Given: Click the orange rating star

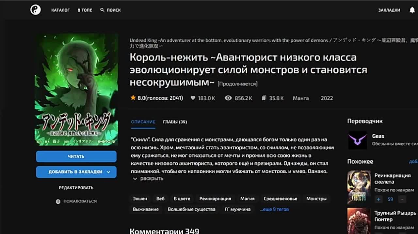Looking at the screenshot, I should click(x=133, y=98).
